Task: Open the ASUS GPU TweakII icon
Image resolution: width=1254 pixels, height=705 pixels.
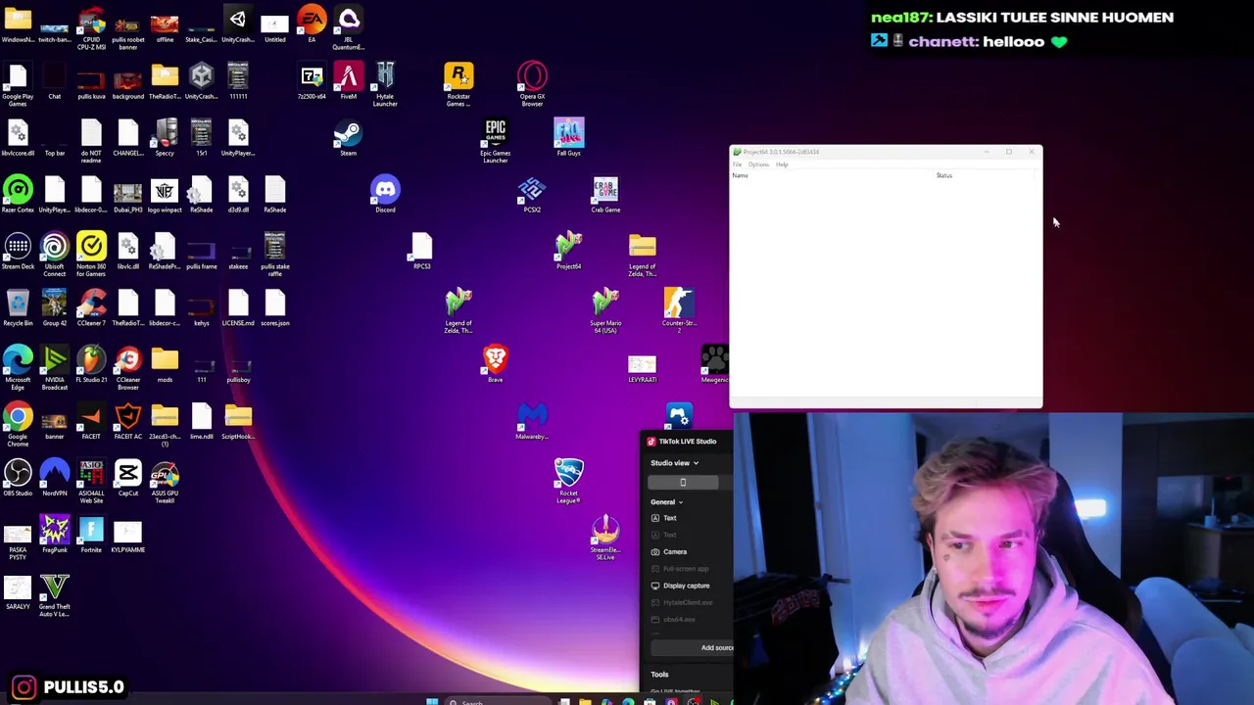Action: point(165,482)
